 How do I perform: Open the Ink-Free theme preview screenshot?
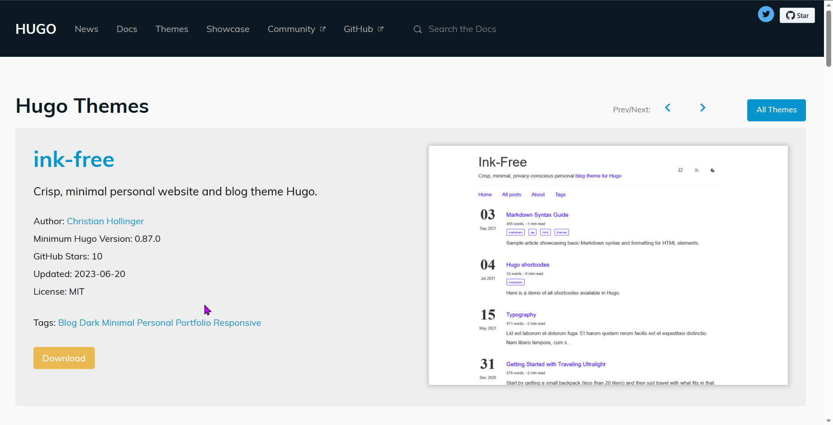coord(608,265)
